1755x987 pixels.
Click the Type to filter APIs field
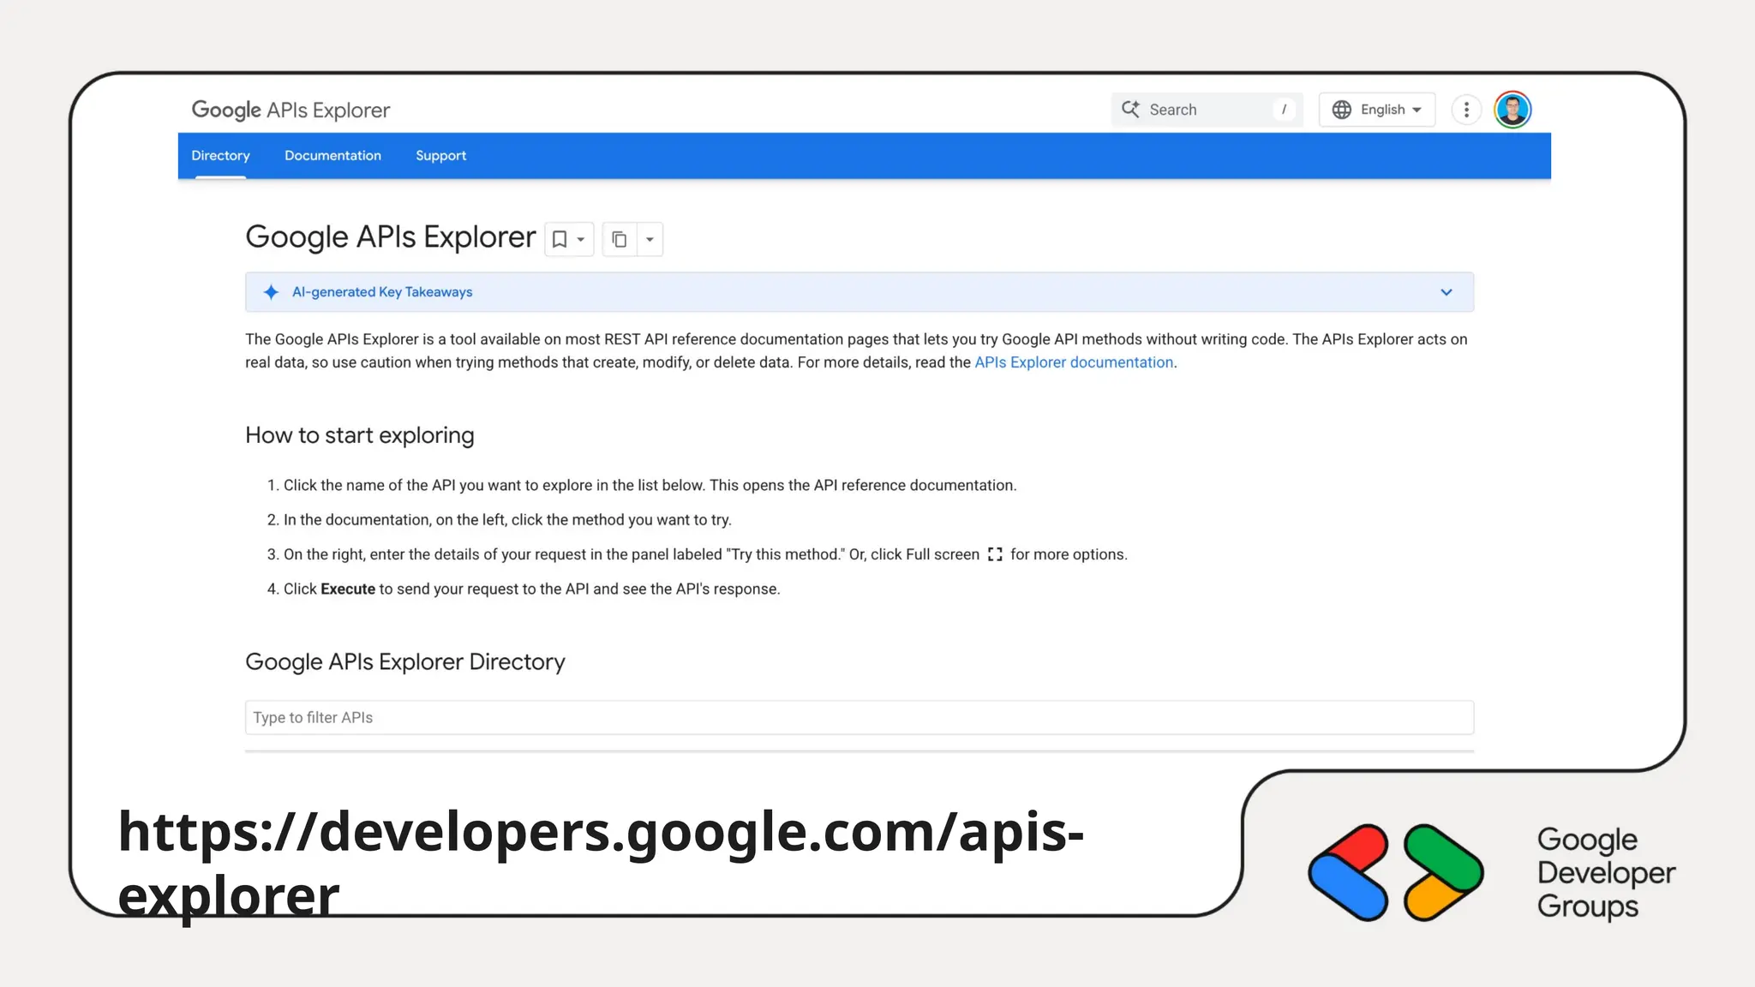860,717
